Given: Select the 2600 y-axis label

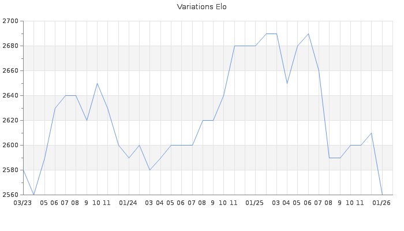Looking at the screenshot, I should (10, 146).
